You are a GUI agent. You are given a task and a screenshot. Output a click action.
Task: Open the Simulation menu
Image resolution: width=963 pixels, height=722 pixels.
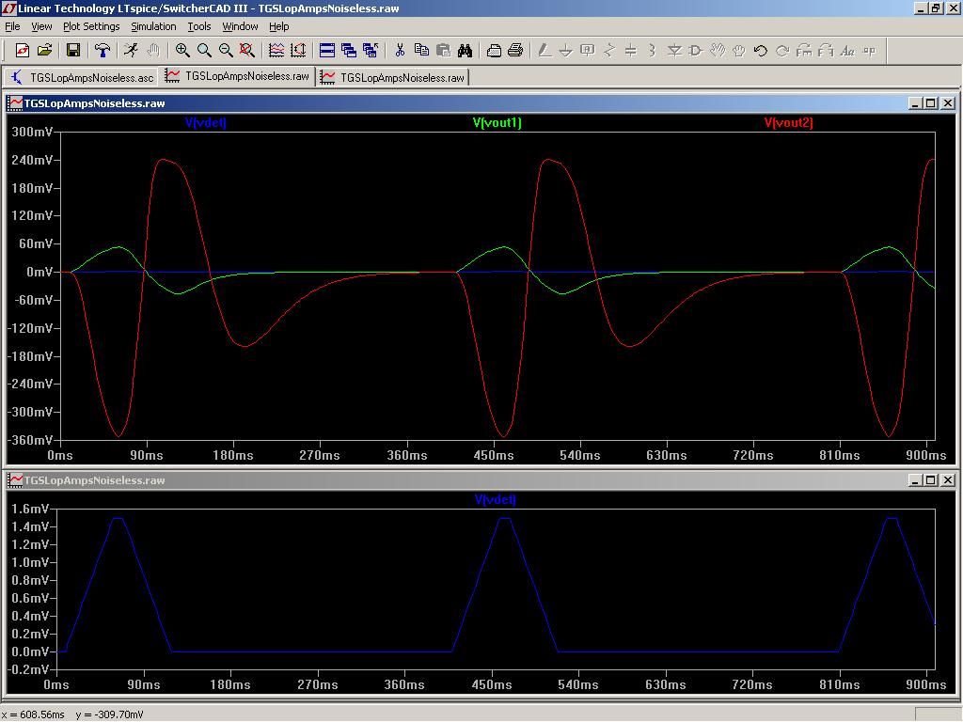coord(153,26)
